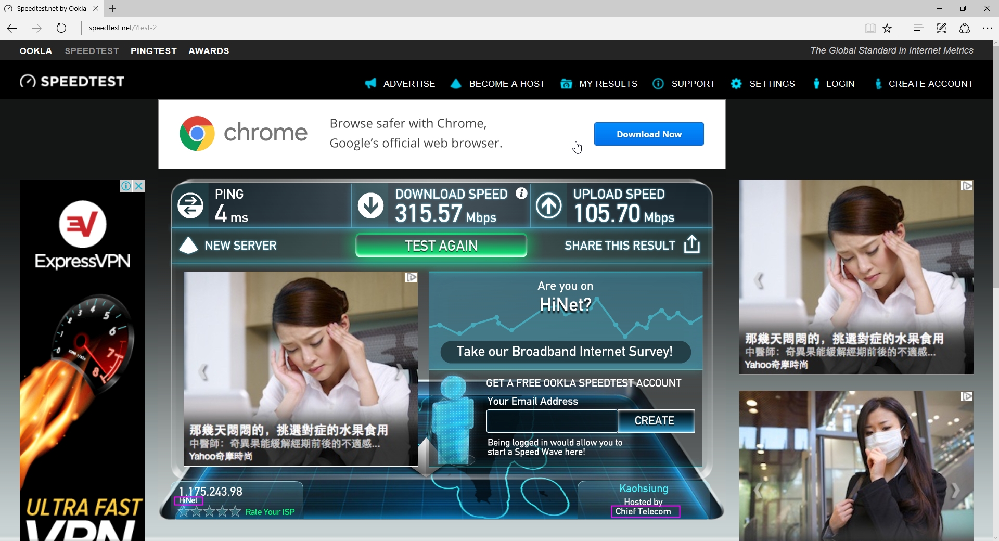The width and height of the screenshot is (999, 541).
Task: Open a new tab with plus icon
Action: [x=112, y=8]
